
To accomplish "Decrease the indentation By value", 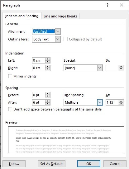I will tap(121, 69).
